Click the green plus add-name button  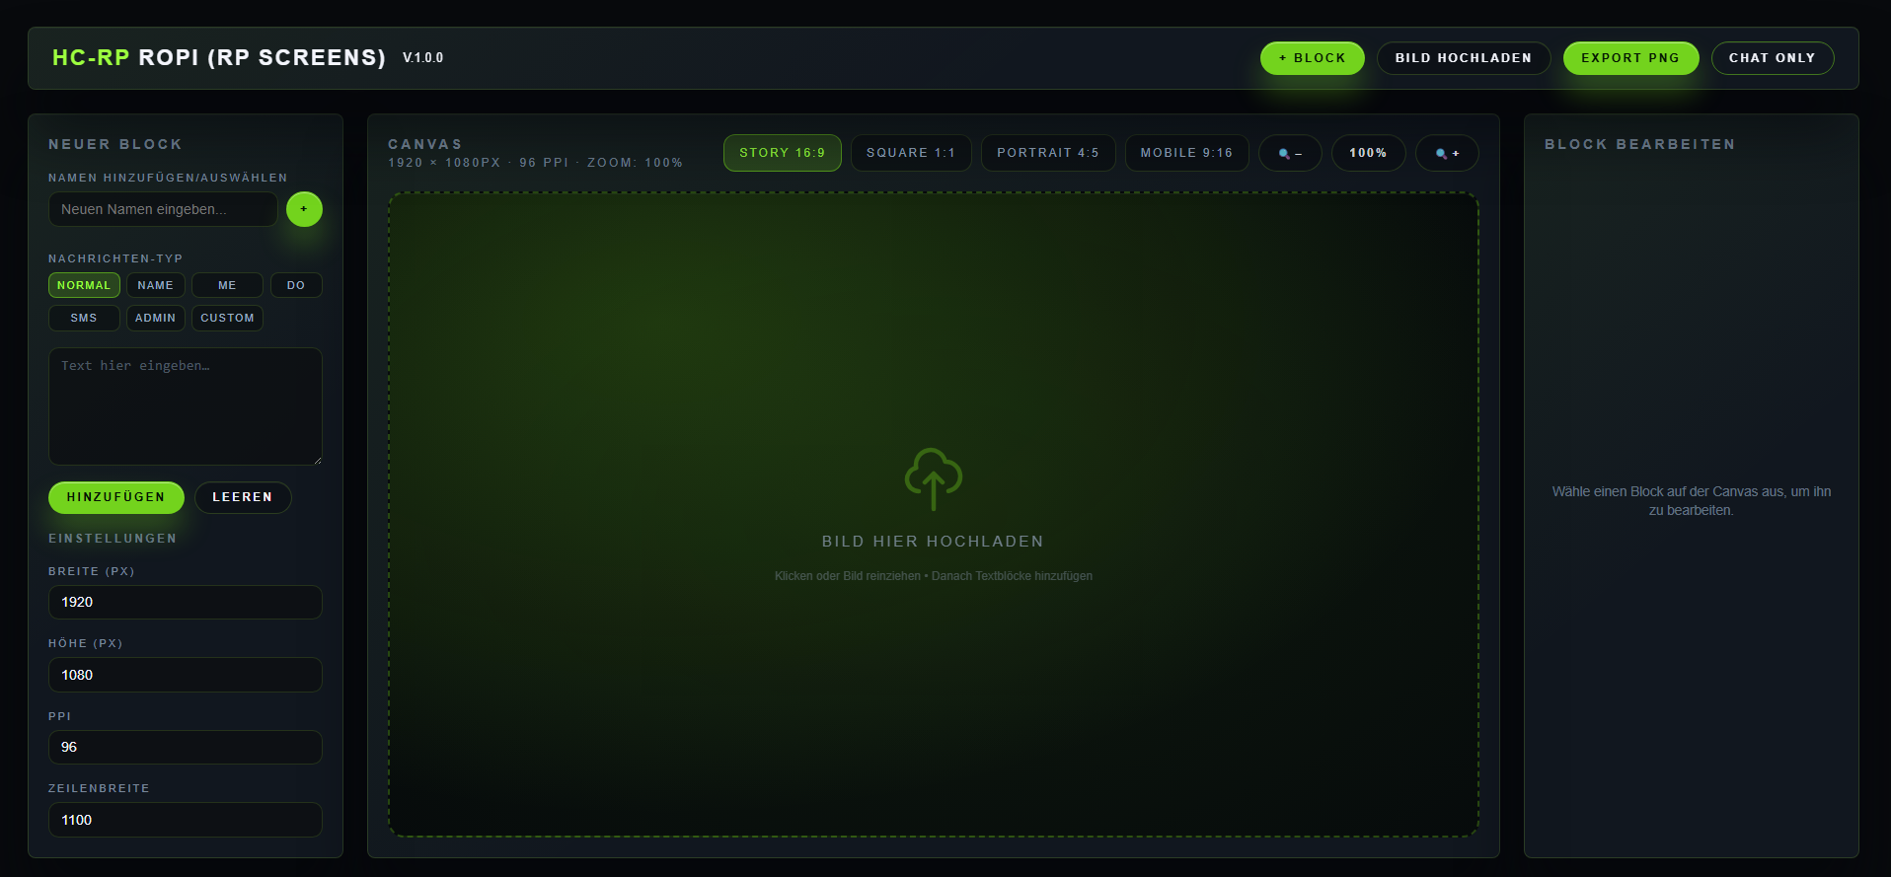pos(304,209)
